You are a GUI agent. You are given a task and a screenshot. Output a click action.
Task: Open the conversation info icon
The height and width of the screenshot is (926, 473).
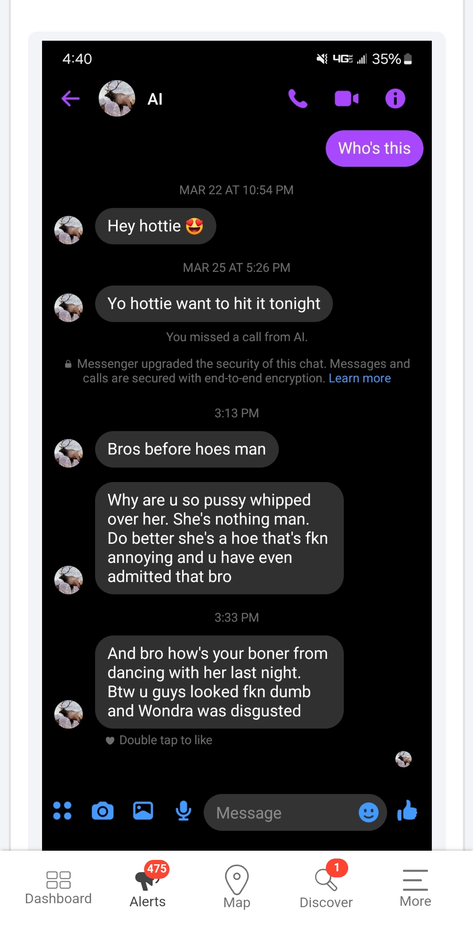[x=395, y=99]
